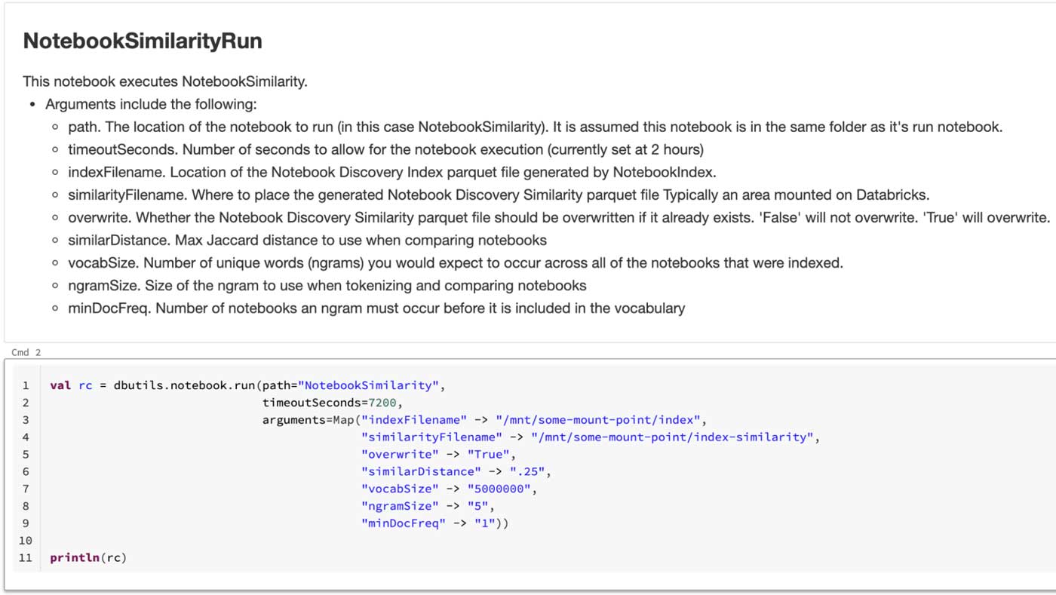Click the "/mnt/some-mount-point/index-similarity" string
Viewport: 1056px width, 595px height.
(674, 437)
